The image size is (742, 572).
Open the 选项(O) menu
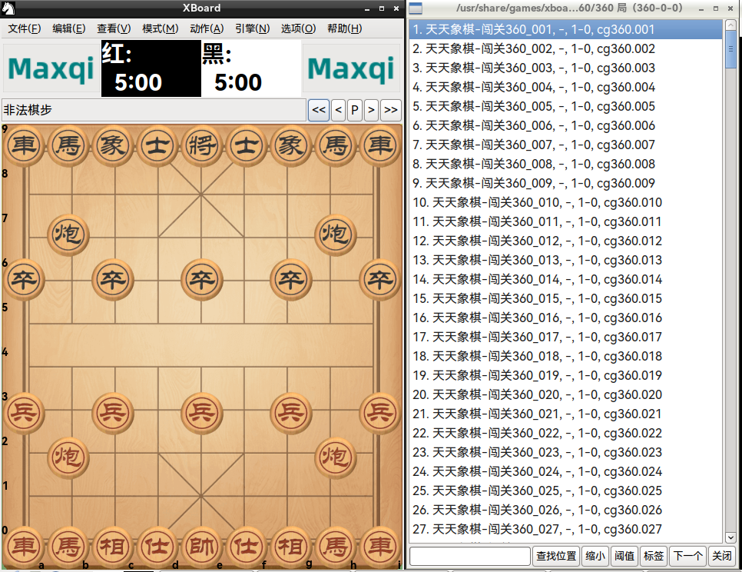click(299, 28)
